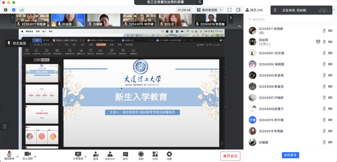337x162 pixels.
Task: Toggle 停止视频 camera button
Action: (x=28, y=155)
